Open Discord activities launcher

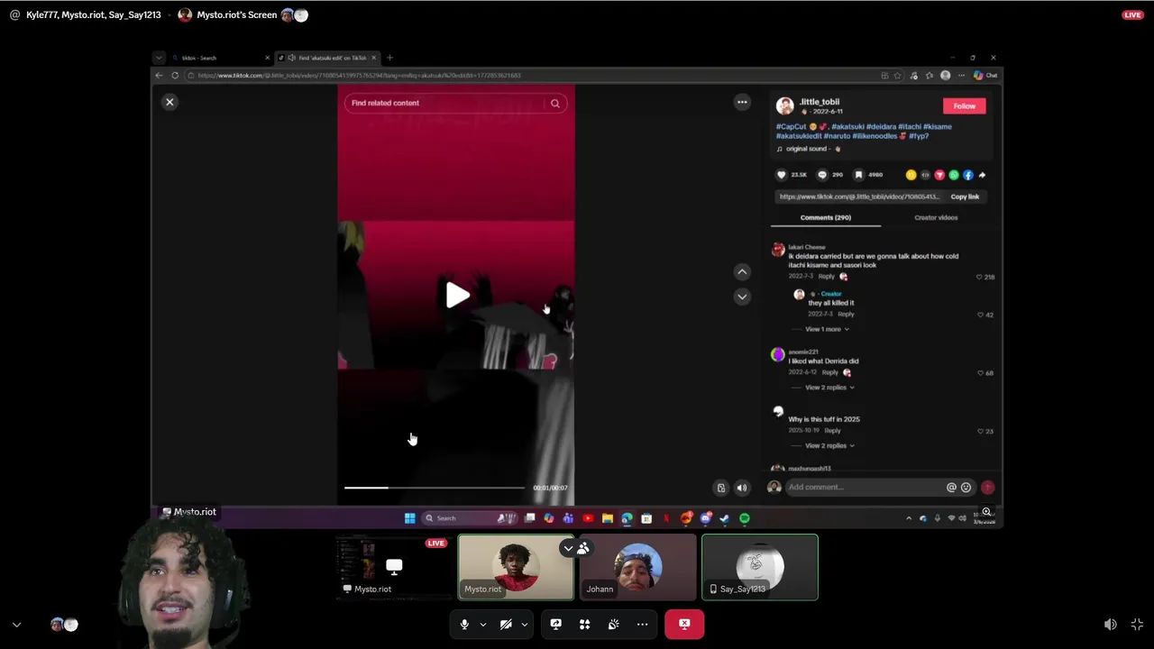584,624
